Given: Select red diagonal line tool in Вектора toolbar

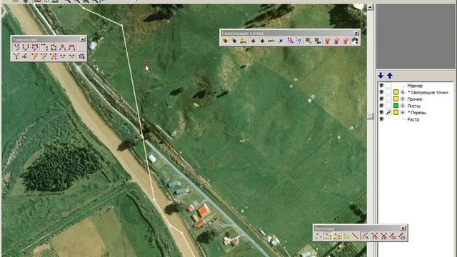Looking at the screenshot, I should [355, 236].
